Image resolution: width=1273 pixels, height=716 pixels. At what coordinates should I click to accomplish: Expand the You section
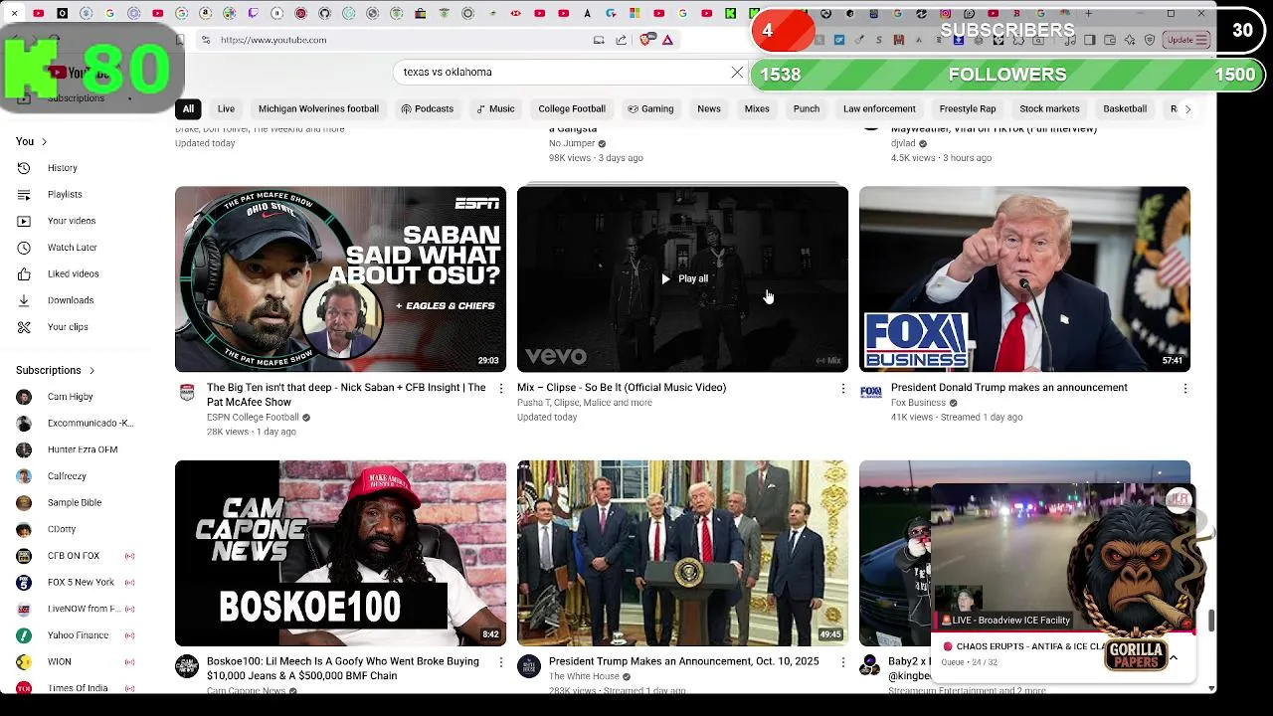pos(31,142)
